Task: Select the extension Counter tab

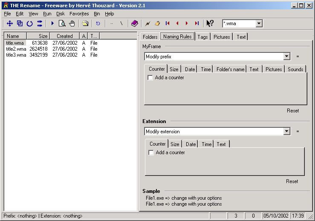Action: [157, 144]
